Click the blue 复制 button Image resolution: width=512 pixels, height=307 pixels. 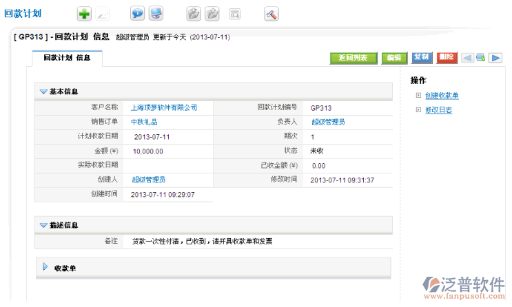(x=422, y=58)
